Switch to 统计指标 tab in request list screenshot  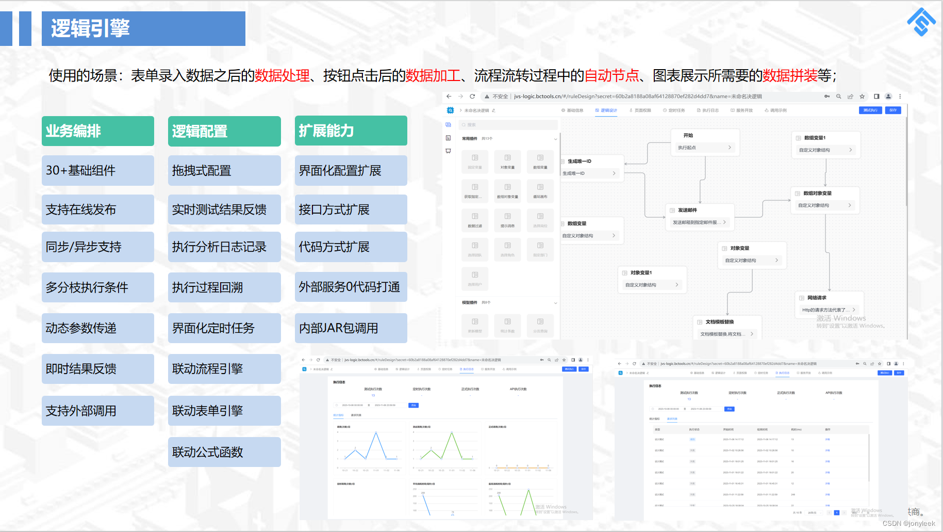pyautogui.click(x=654, y=419)
